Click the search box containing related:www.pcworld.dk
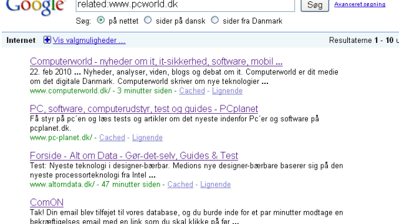 click(x=185, y=5)
